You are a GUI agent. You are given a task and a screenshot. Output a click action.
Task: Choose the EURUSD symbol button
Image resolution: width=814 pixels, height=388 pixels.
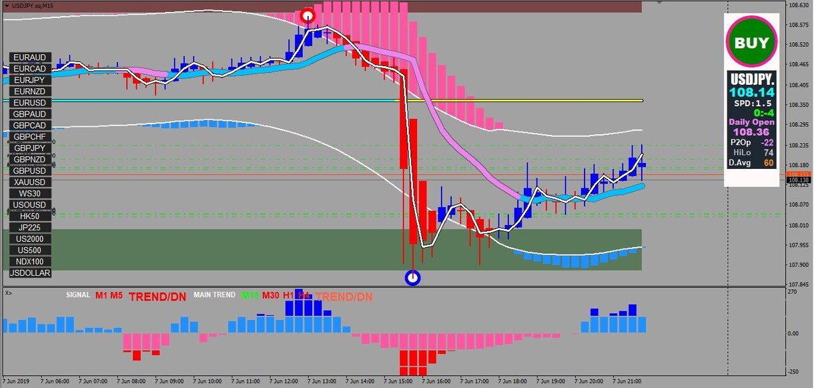tap(30, 103)
